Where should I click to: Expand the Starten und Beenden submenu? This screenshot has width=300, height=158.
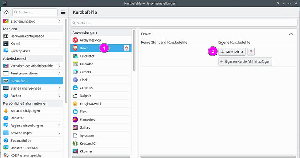[59, 88]
